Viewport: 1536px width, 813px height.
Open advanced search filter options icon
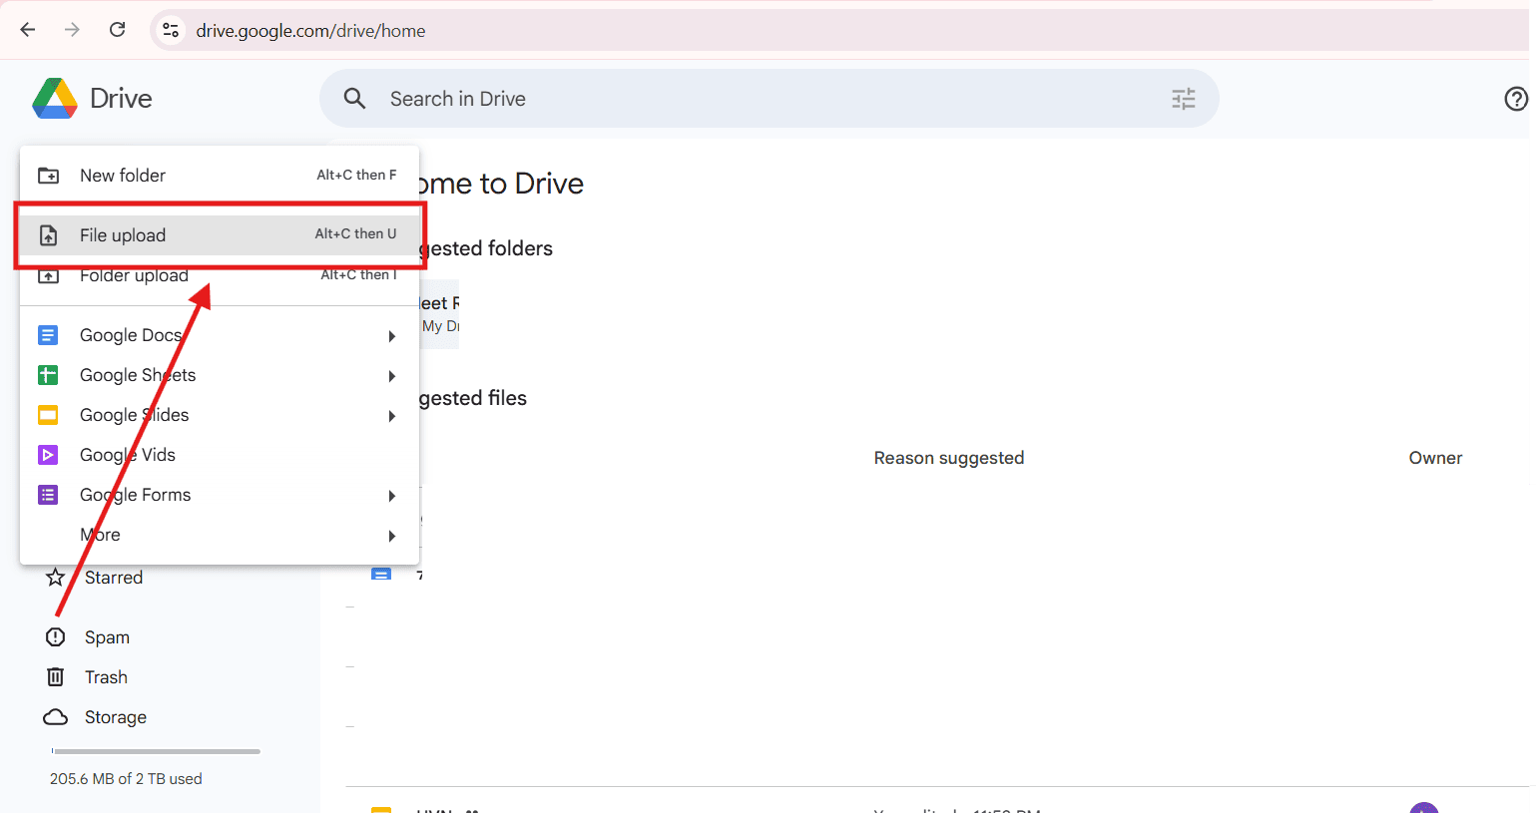point(1183,98)
